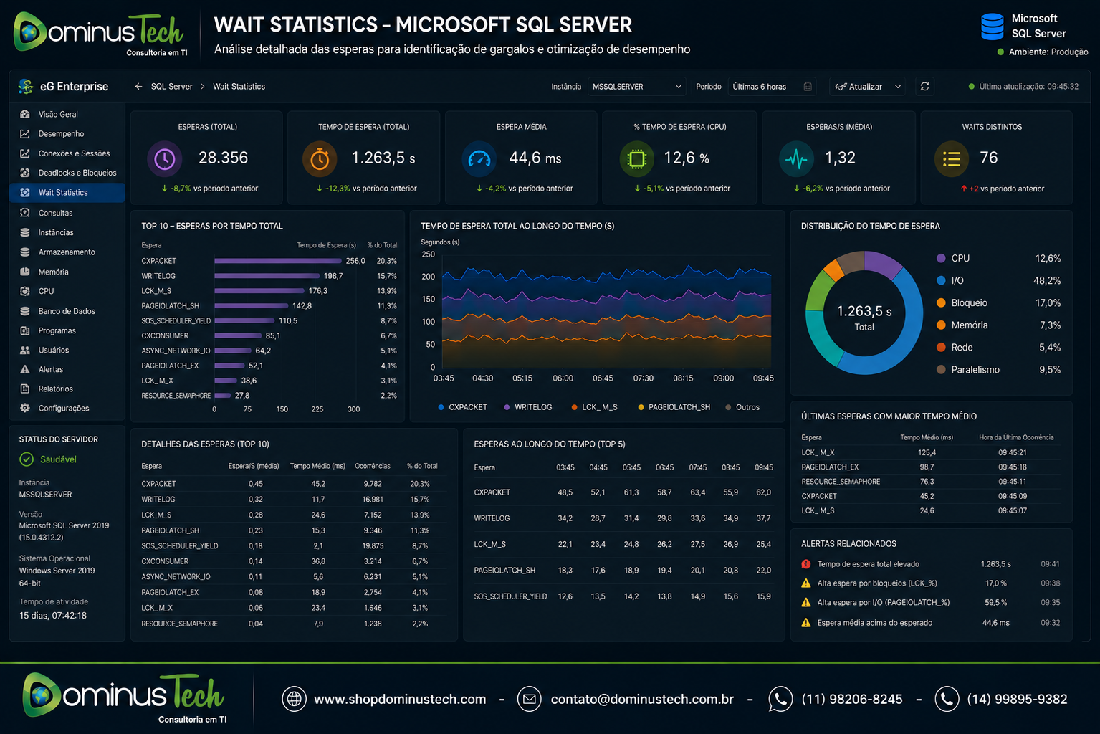Click the red alert icon for tempo elevado
The image size is (1100, 734).
806,564
